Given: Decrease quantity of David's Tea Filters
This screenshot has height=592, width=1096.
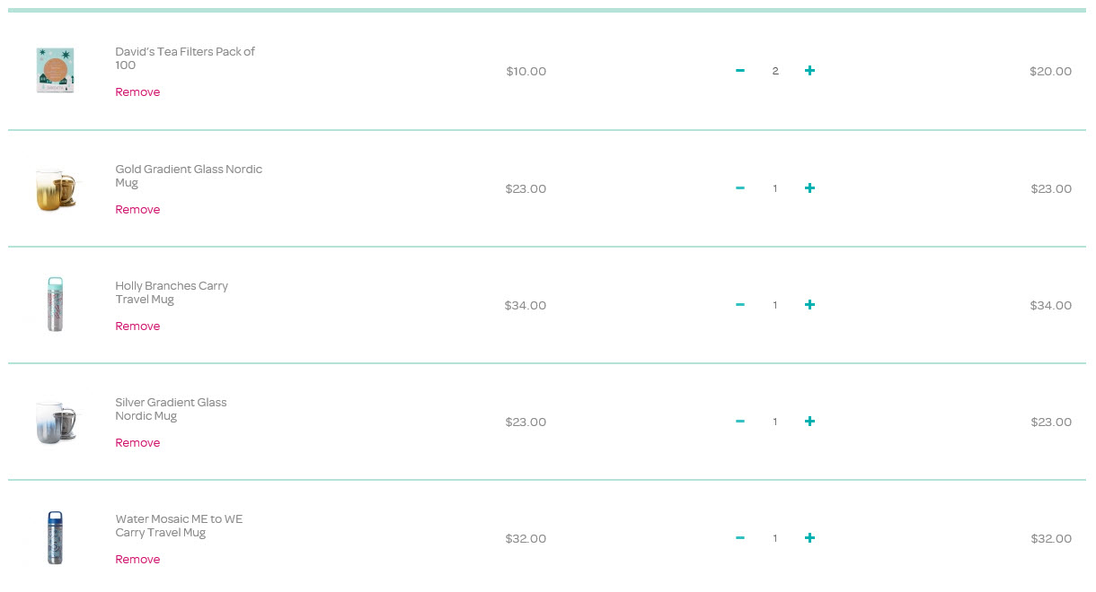Looking at the screenshot, I should pyautogui.click(x=740, y=71).
